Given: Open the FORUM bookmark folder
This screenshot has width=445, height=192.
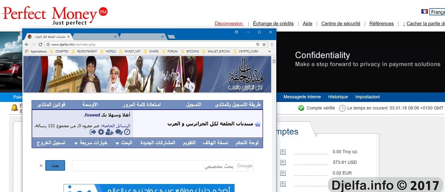Looking at the screenshot, I should [170, 51].
